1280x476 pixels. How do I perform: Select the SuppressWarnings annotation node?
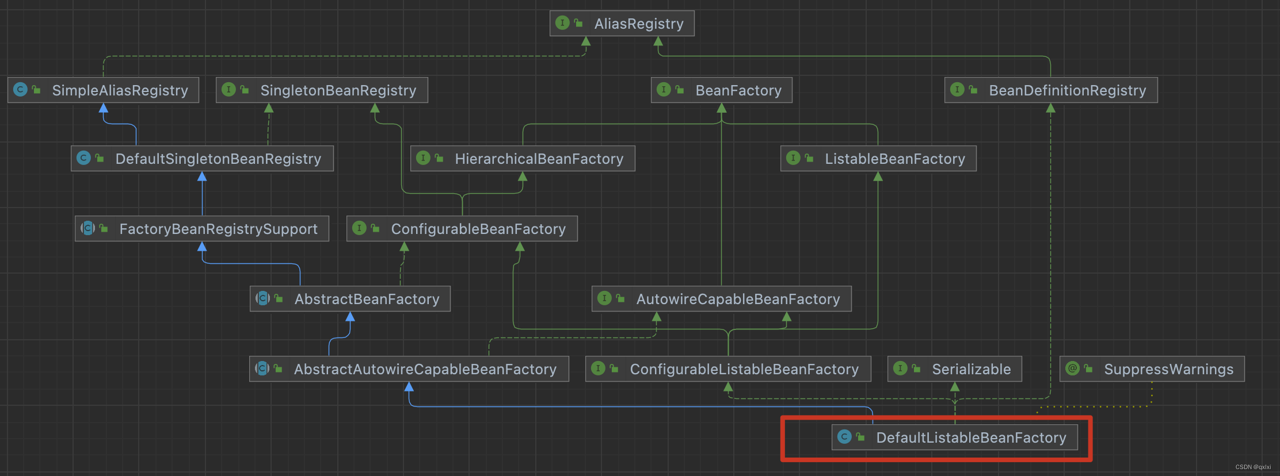1152,369
